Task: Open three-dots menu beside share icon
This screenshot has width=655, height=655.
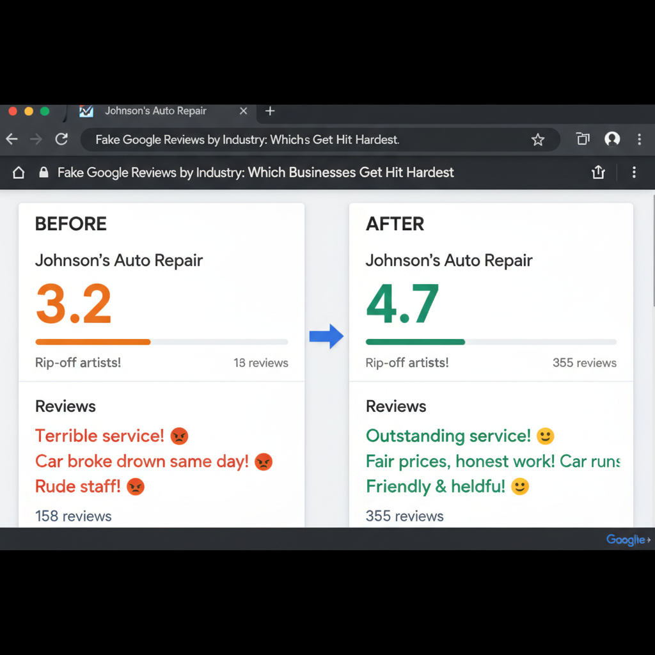Action: [x=634, y=172]
